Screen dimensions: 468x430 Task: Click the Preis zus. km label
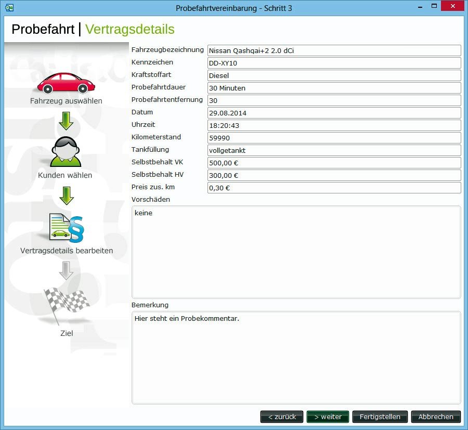[153, 187]
